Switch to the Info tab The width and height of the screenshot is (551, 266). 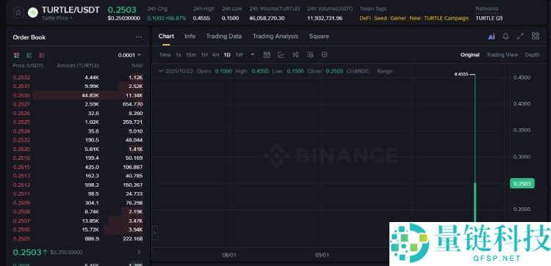(190, 36)
